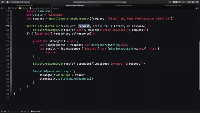This screenshot has height=113, width=200.
Task: Click the Stop button in the toolbar
Action: pos(7,2)
